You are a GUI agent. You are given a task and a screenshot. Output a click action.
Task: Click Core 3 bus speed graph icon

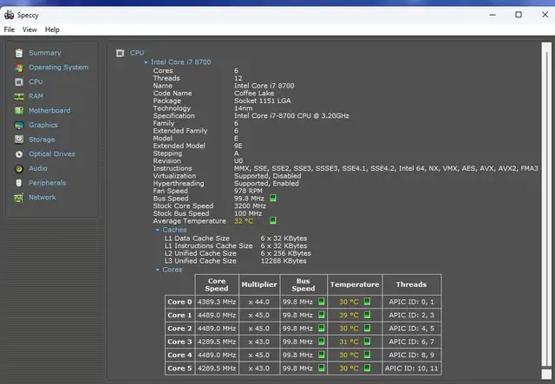(x=322, y=342)
